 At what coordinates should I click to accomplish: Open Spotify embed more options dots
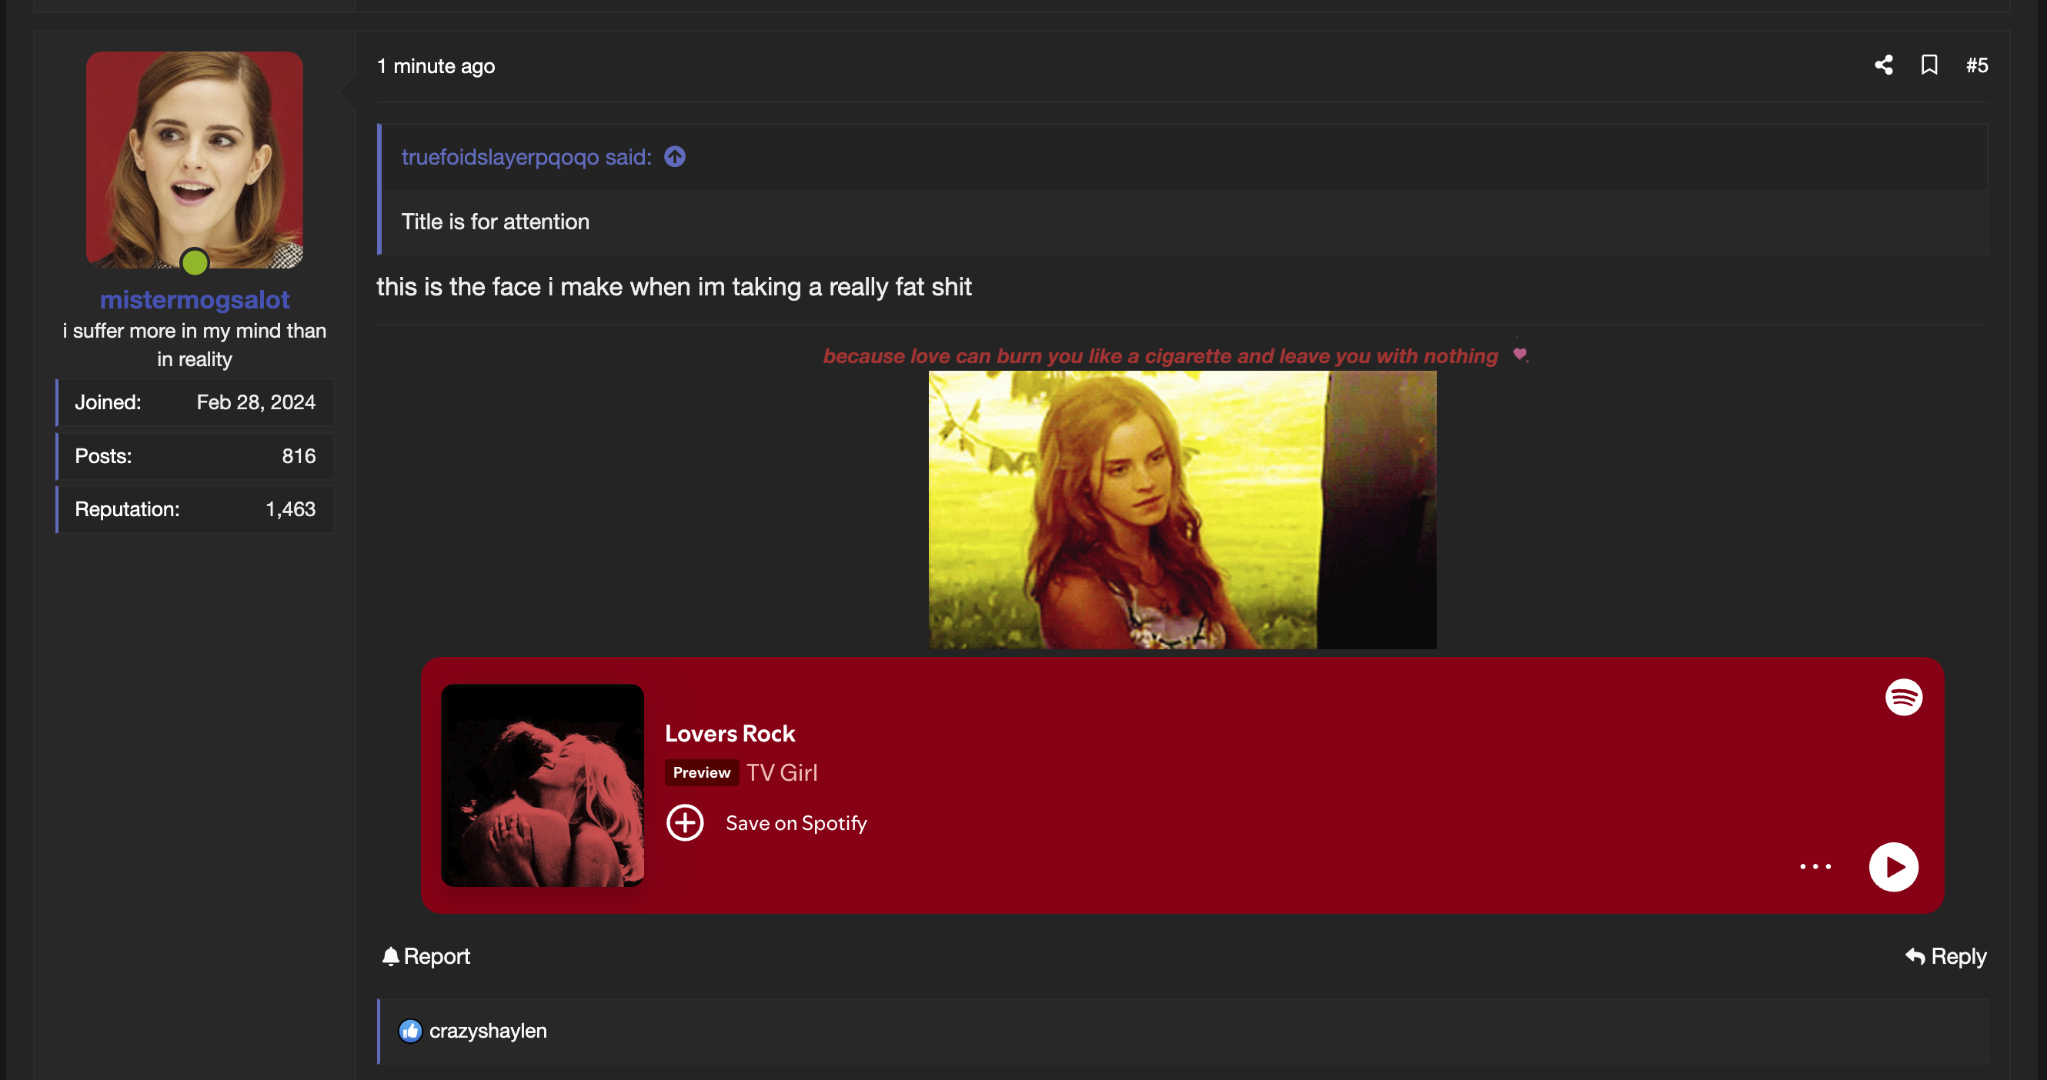tap(1816, 866)
